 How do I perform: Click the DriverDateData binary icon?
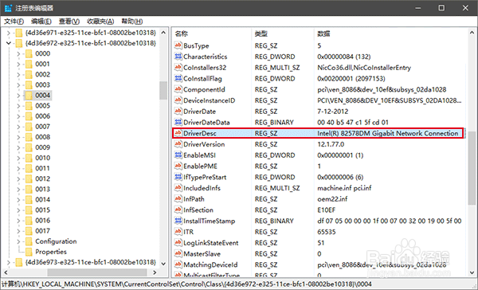pyautogui.click(x=178, y=122)
